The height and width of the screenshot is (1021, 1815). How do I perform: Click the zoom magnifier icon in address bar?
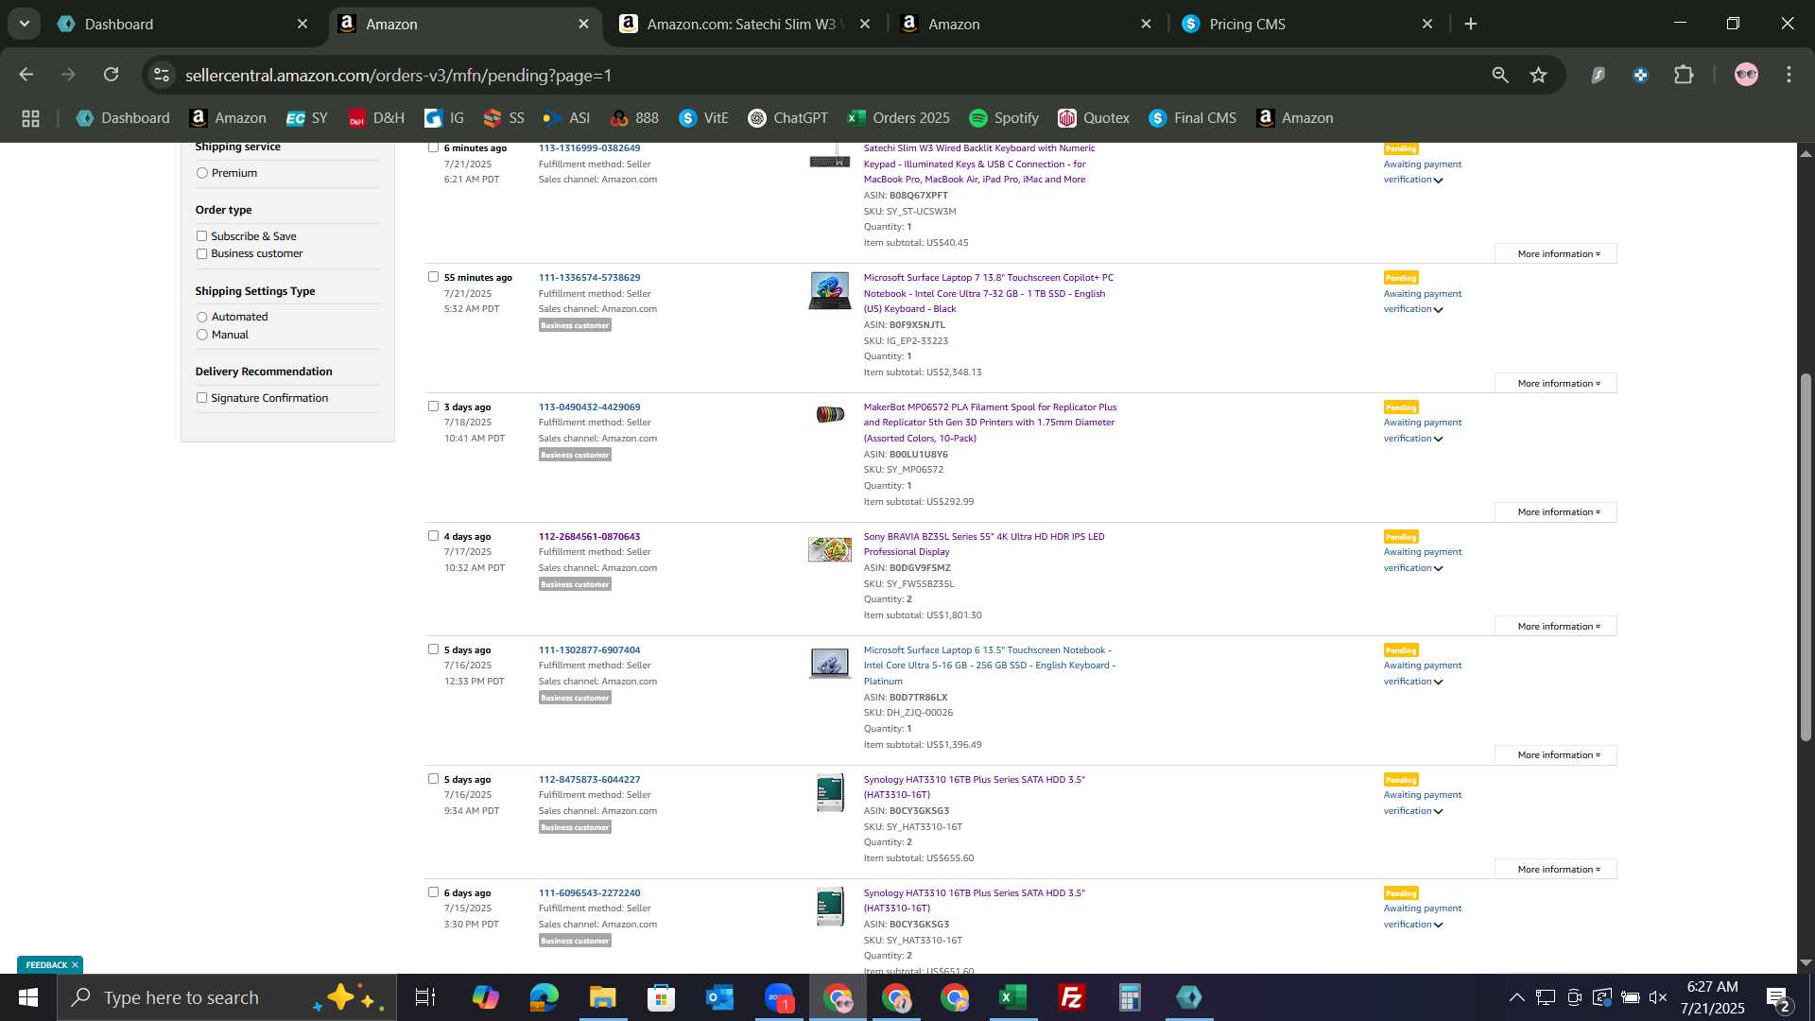(1500, 75)
